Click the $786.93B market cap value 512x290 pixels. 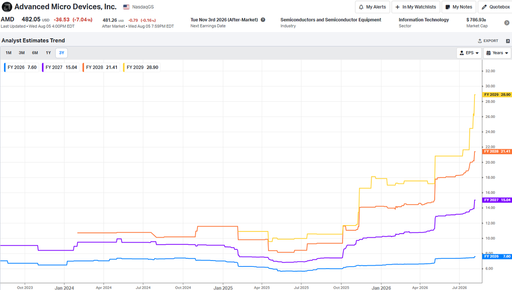477,20
